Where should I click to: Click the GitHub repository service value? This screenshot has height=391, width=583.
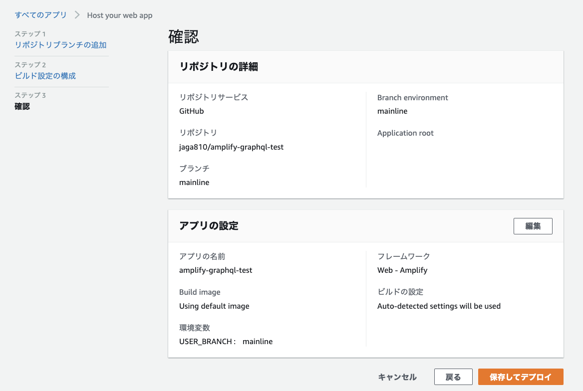tap(192, 111)
